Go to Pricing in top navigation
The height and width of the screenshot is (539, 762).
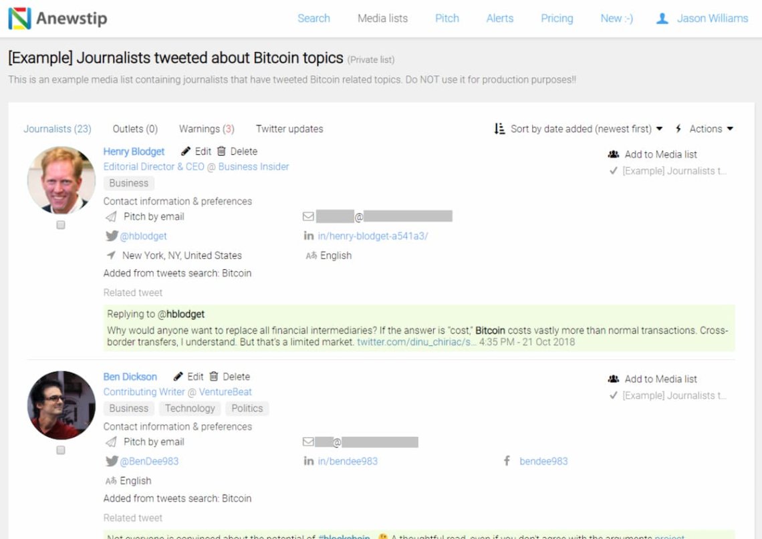click(556, 19)
